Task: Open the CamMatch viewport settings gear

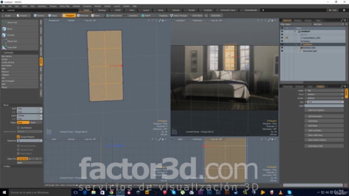Action: [x=272, y=21]
